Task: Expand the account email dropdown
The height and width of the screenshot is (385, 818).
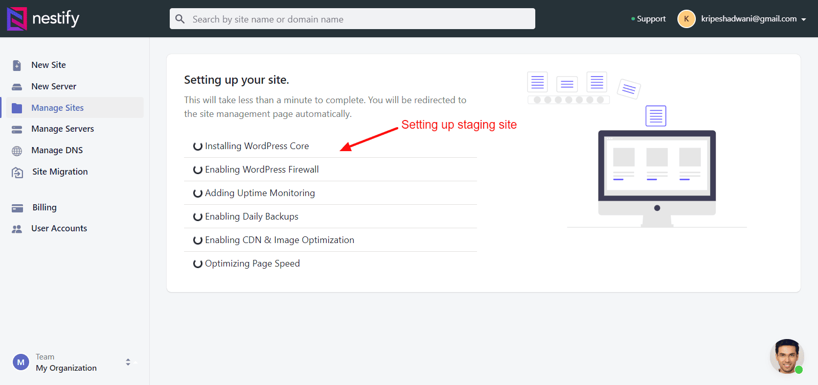Action: click(x=804, y=19)
